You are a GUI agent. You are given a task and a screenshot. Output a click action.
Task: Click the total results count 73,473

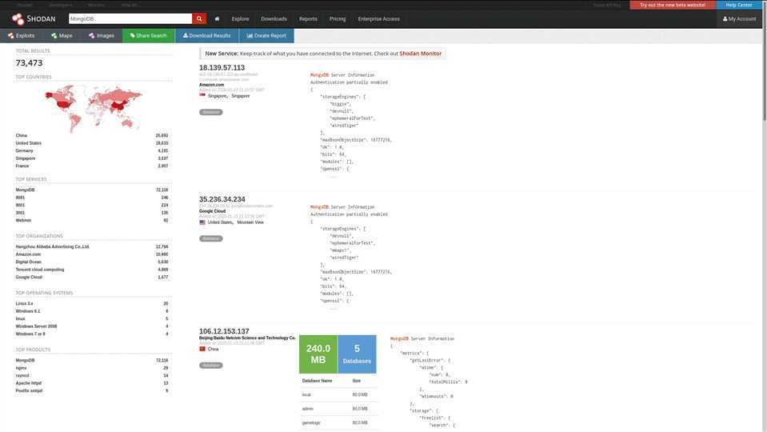pyautogui.click(x=30, y=63)
